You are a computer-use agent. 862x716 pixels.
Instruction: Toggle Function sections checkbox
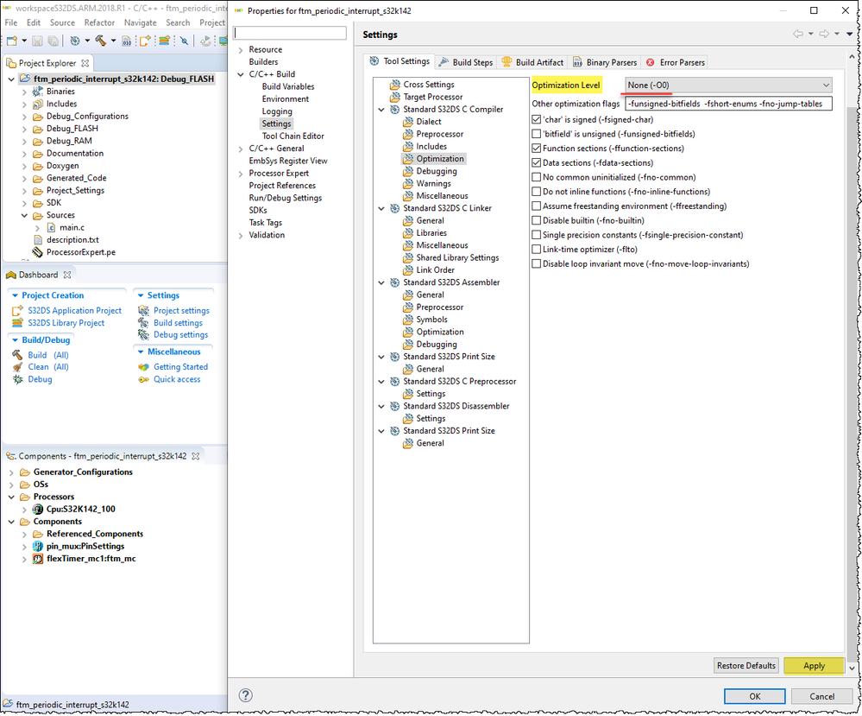(x=537, y=148)
